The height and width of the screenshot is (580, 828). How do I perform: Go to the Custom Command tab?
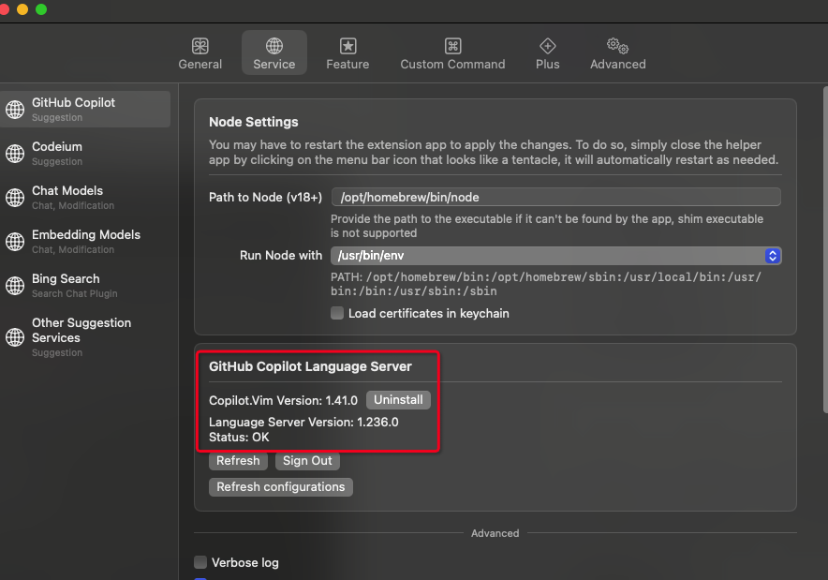(452, 52)
